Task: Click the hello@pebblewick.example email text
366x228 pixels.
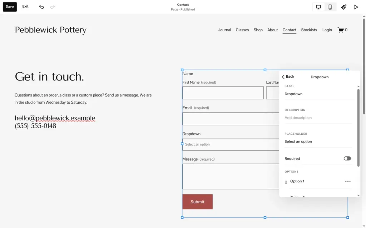Action: pyautogui.click(x=55, y=118)
